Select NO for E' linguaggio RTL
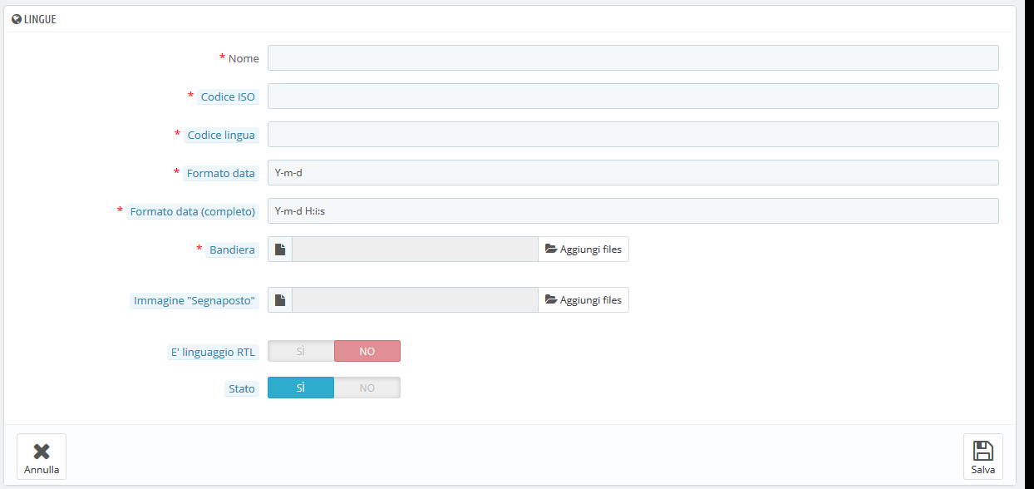The width and height of the screenshot is (1034, 489). point(367,351)
